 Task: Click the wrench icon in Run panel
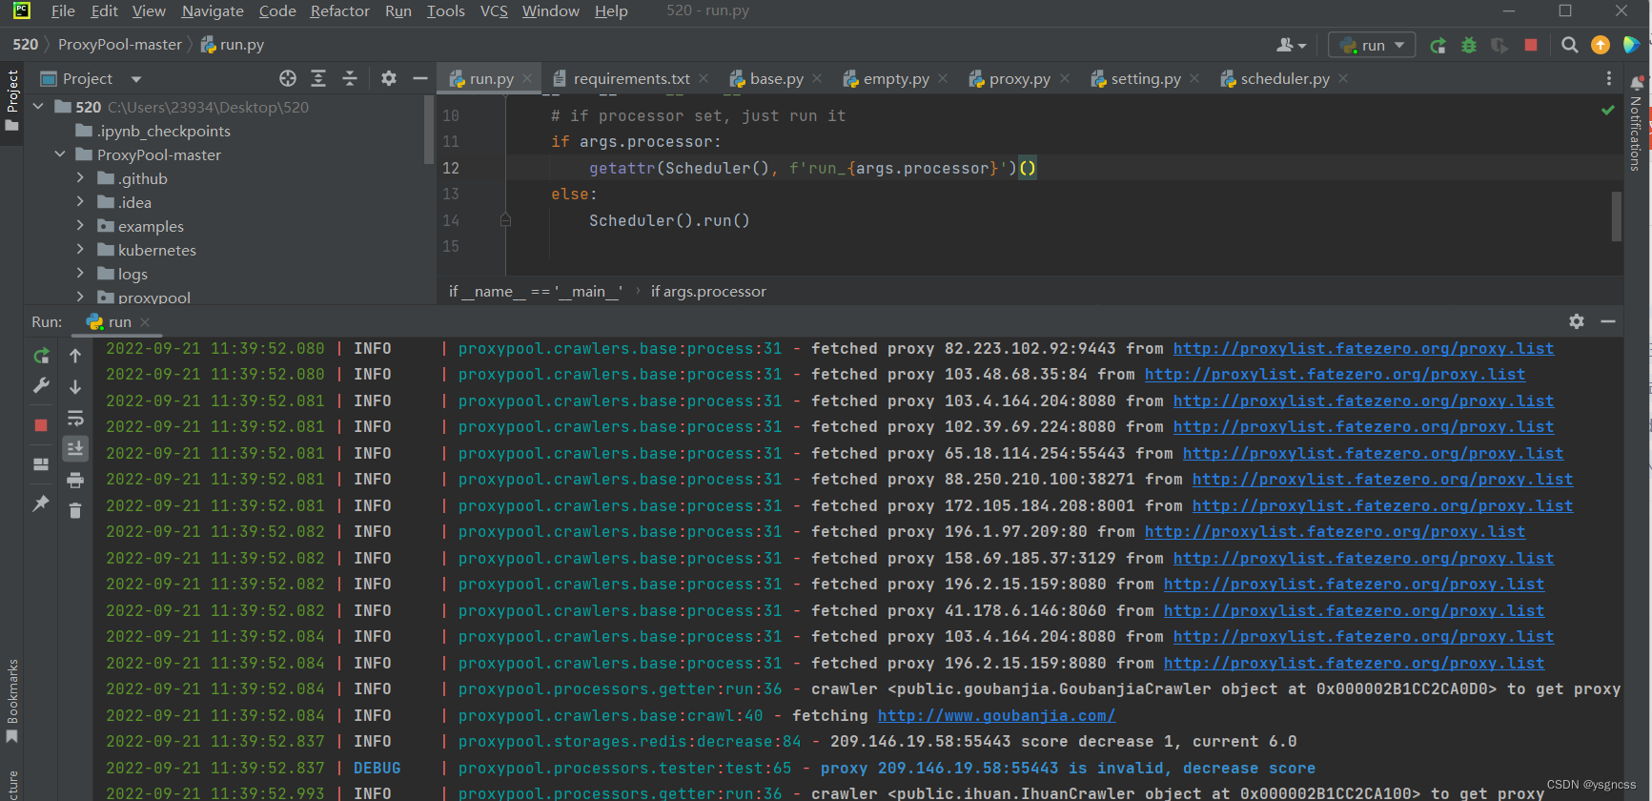(41, 385)
